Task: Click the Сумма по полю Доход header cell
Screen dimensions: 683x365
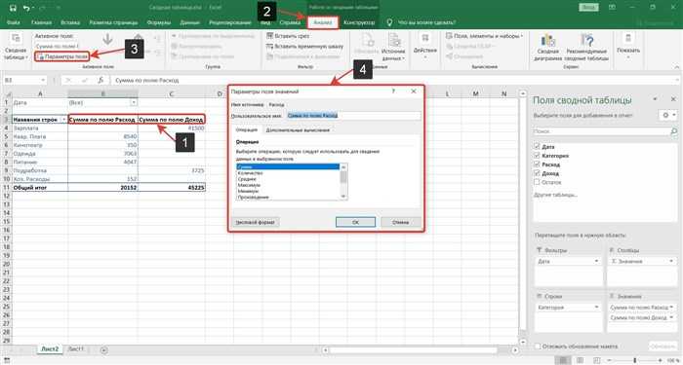Action: point(172,119)
